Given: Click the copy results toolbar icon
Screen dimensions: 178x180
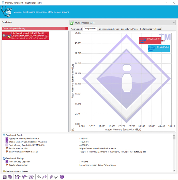Looking at the screenshot, I should pos(10,177).
